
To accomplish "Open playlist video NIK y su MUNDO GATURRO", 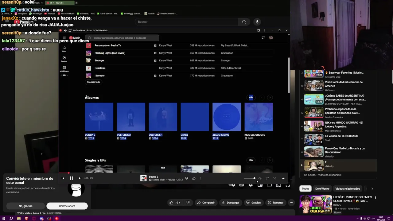I will 338,126.
